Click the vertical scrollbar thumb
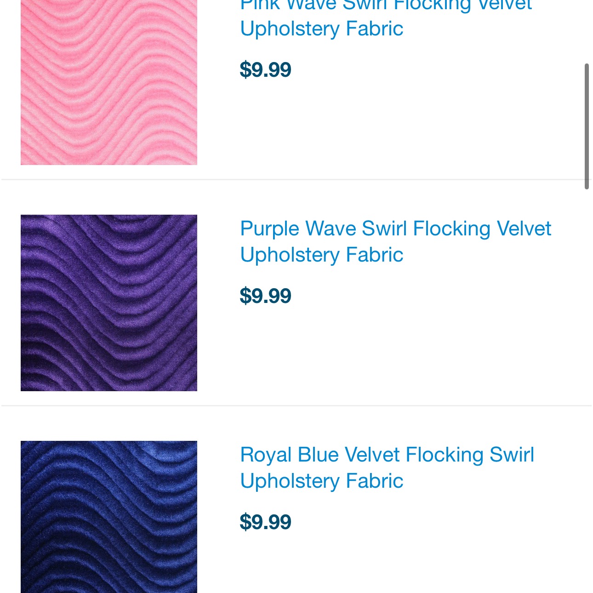Viewport: 593px width, 593px height. click(587, 126)
